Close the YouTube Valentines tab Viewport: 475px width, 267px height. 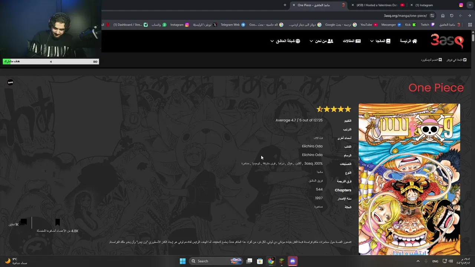353,5
